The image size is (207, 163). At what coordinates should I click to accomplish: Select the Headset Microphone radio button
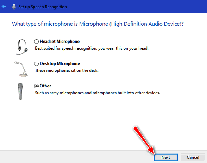tap(37, 42)
